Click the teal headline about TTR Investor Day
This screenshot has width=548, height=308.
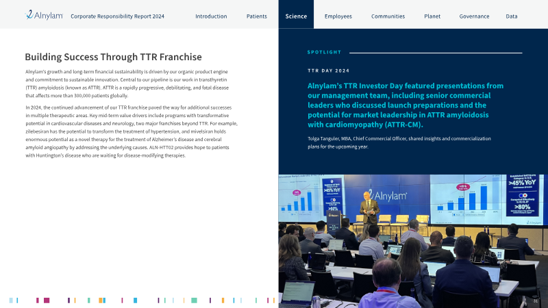[x=406, y=105]
